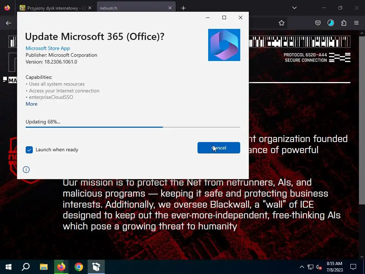
Task: Open the Firefox extensions icon
Action: [x=344, y=23]
